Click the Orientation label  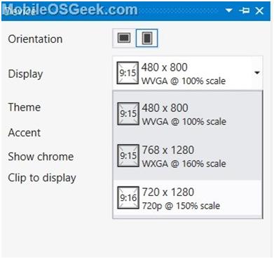pyautogui.click(x=35, y=38)
